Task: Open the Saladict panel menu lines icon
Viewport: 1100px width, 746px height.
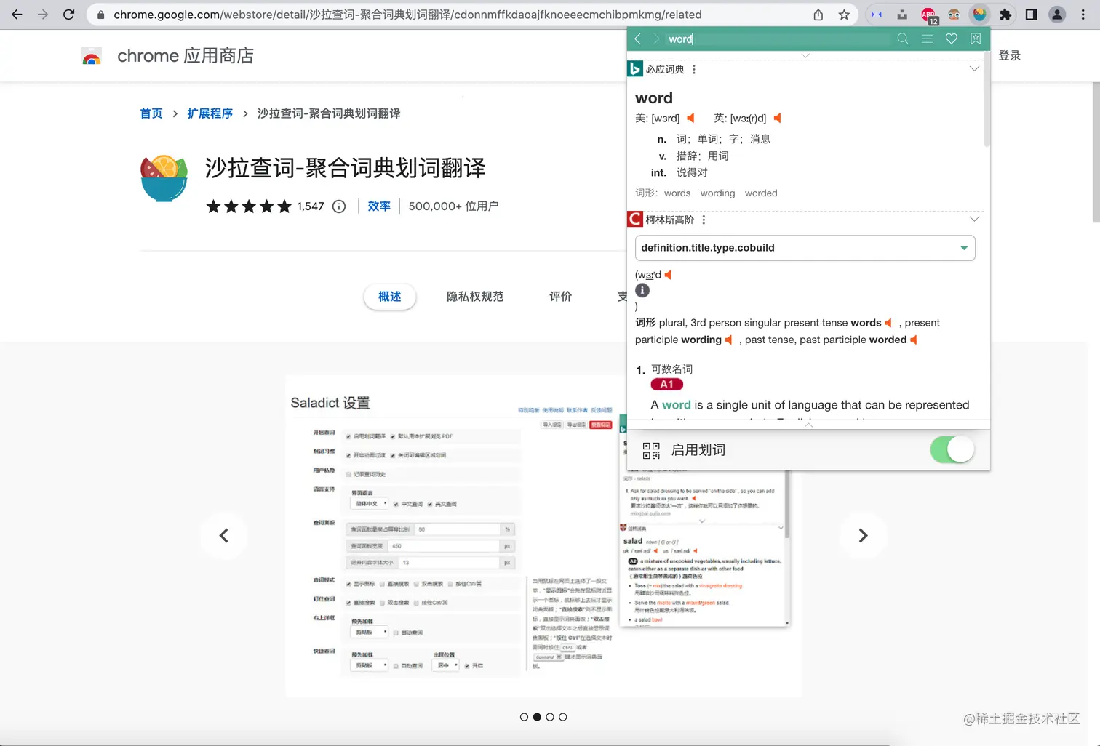Action: pos(927,39)
